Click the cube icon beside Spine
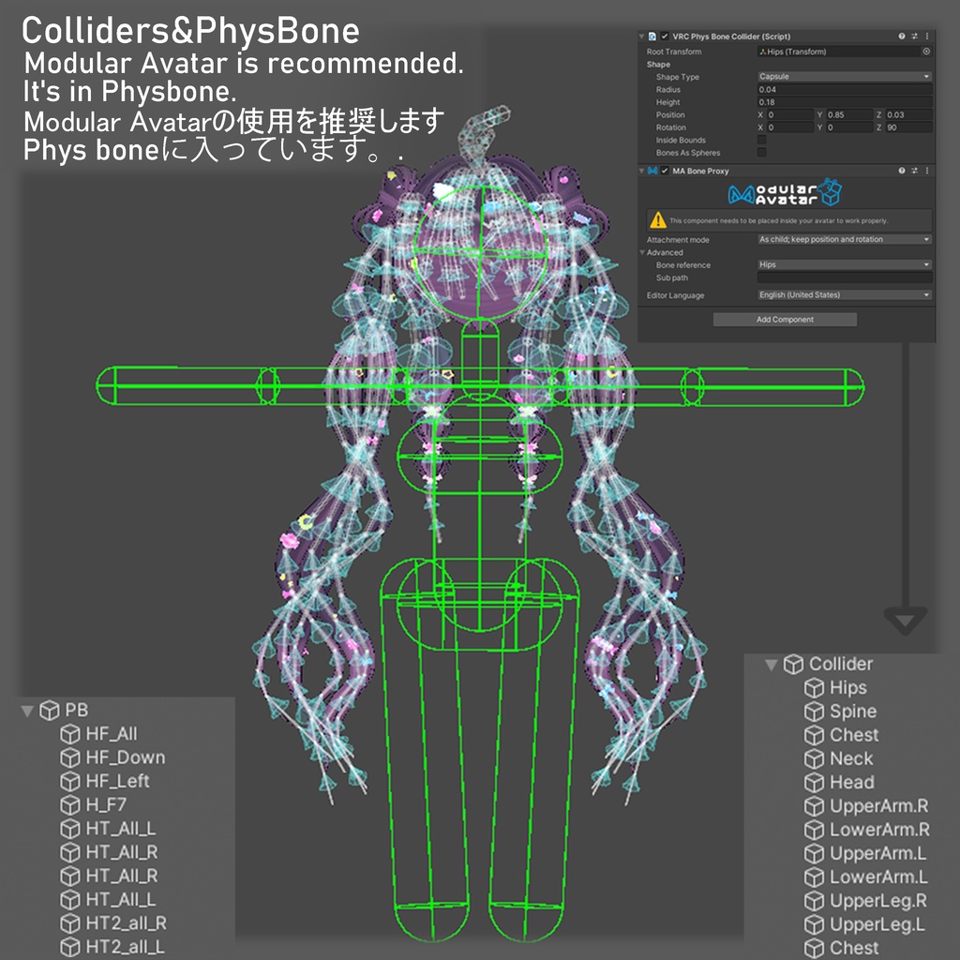This screenshot has height=960, width=960. pyautogui.click(x=814, y=712)
